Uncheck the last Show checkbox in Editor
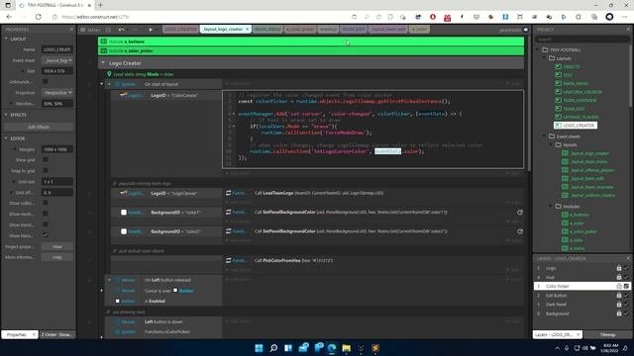Screen dimensions: 634x356 46,235
